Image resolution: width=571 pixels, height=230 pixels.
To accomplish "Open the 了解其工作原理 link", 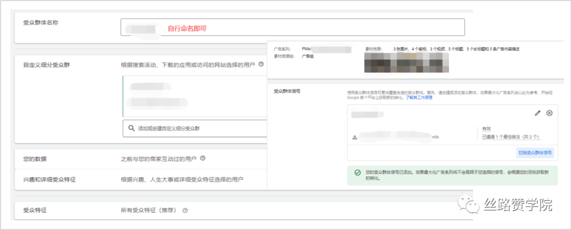I will (x=419, y=98).
